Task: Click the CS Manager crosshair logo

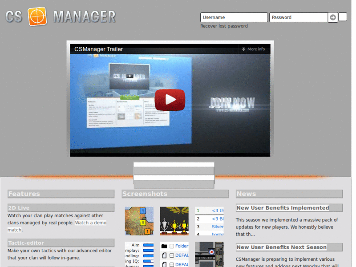Action: pyautogui.click(x=37, y=16)
